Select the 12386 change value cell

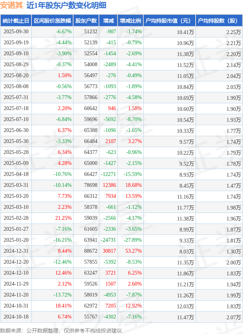click(109, 185)
